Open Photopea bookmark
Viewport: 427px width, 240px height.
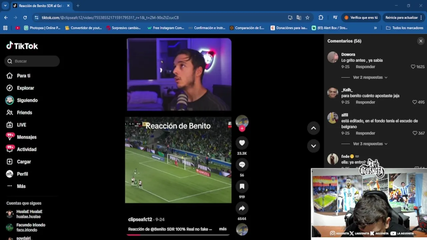(42, 28)
